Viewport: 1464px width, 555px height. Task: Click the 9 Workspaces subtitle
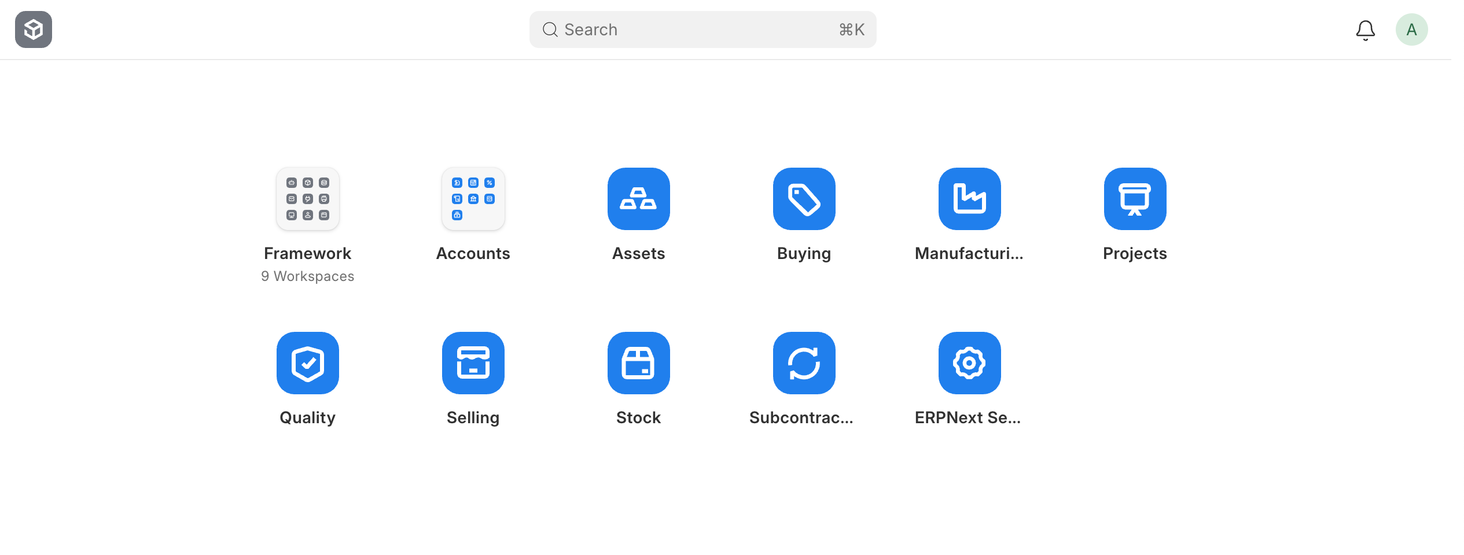[307, 276]
